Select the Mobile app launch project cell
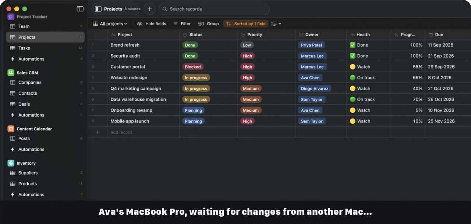This screenshot has height=224, width=471. (x=144, y=121)
